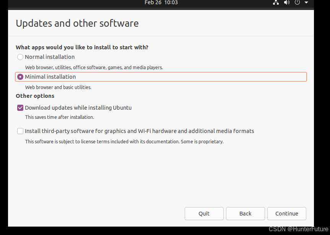The height and width of the screenshot is (235, 330).
Task: Click the power icon in top bar
Action: [x=297, y=3]
